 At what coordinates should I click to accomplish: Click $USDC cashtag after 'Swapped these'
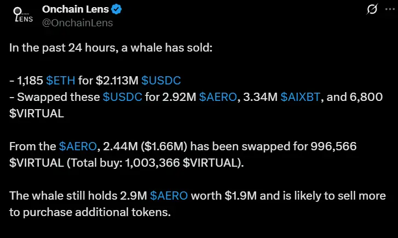click(122, 97)
